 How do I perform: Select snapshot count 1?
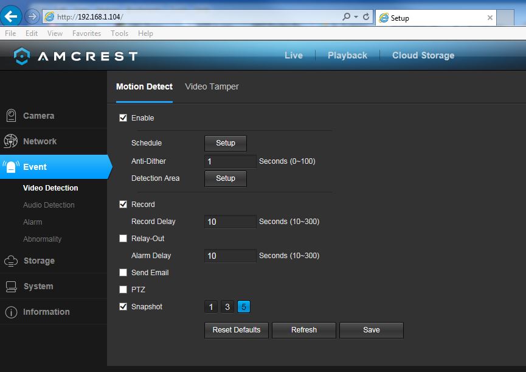pyautogui.click(x=211, y=307)
